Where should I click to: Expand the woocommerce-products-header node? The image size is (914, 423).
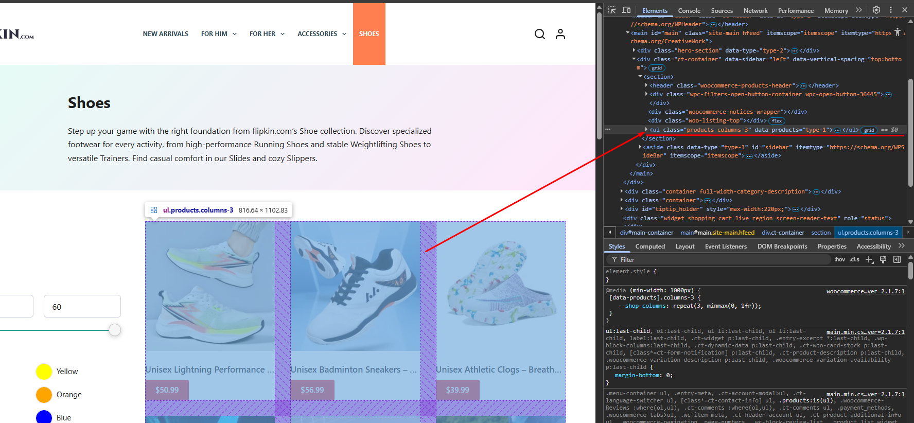pyautogui.click(x=646, y=85)
